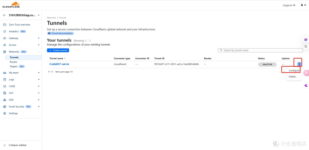Click the INACTIVE status badge

(267, 65)
